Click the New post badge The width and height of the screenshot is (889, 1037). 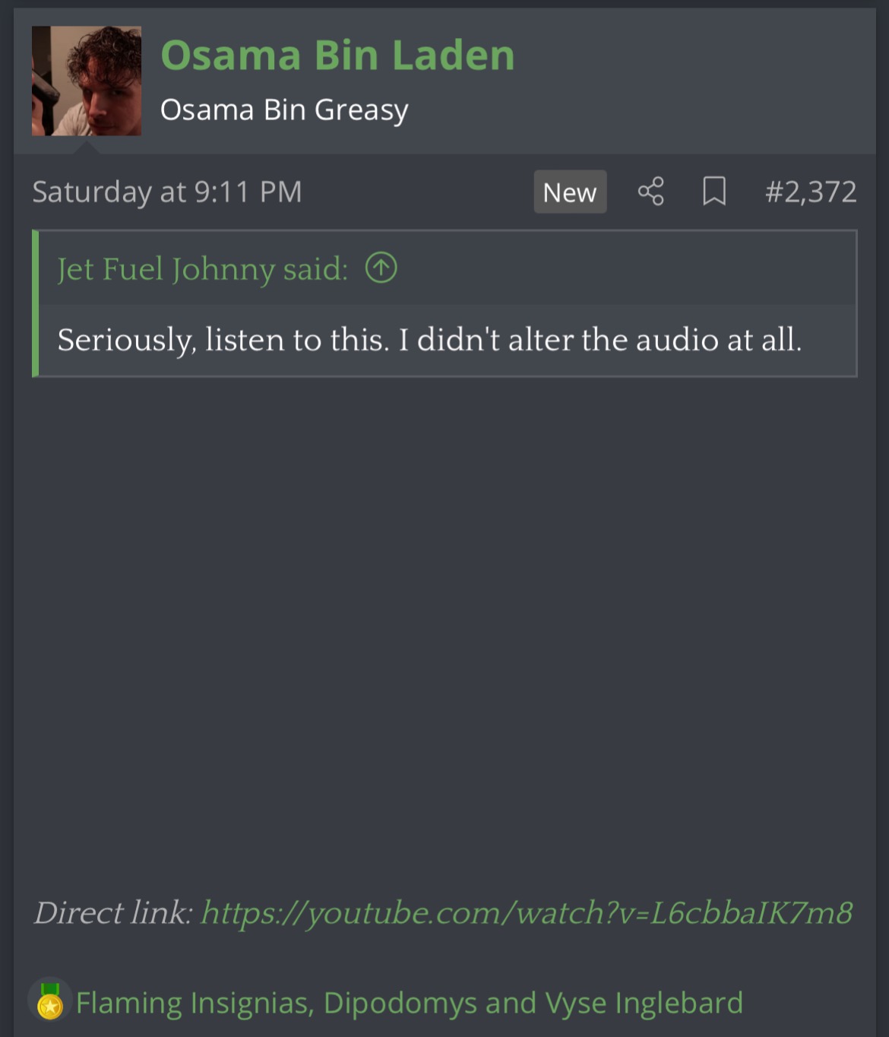coord(570,192)
